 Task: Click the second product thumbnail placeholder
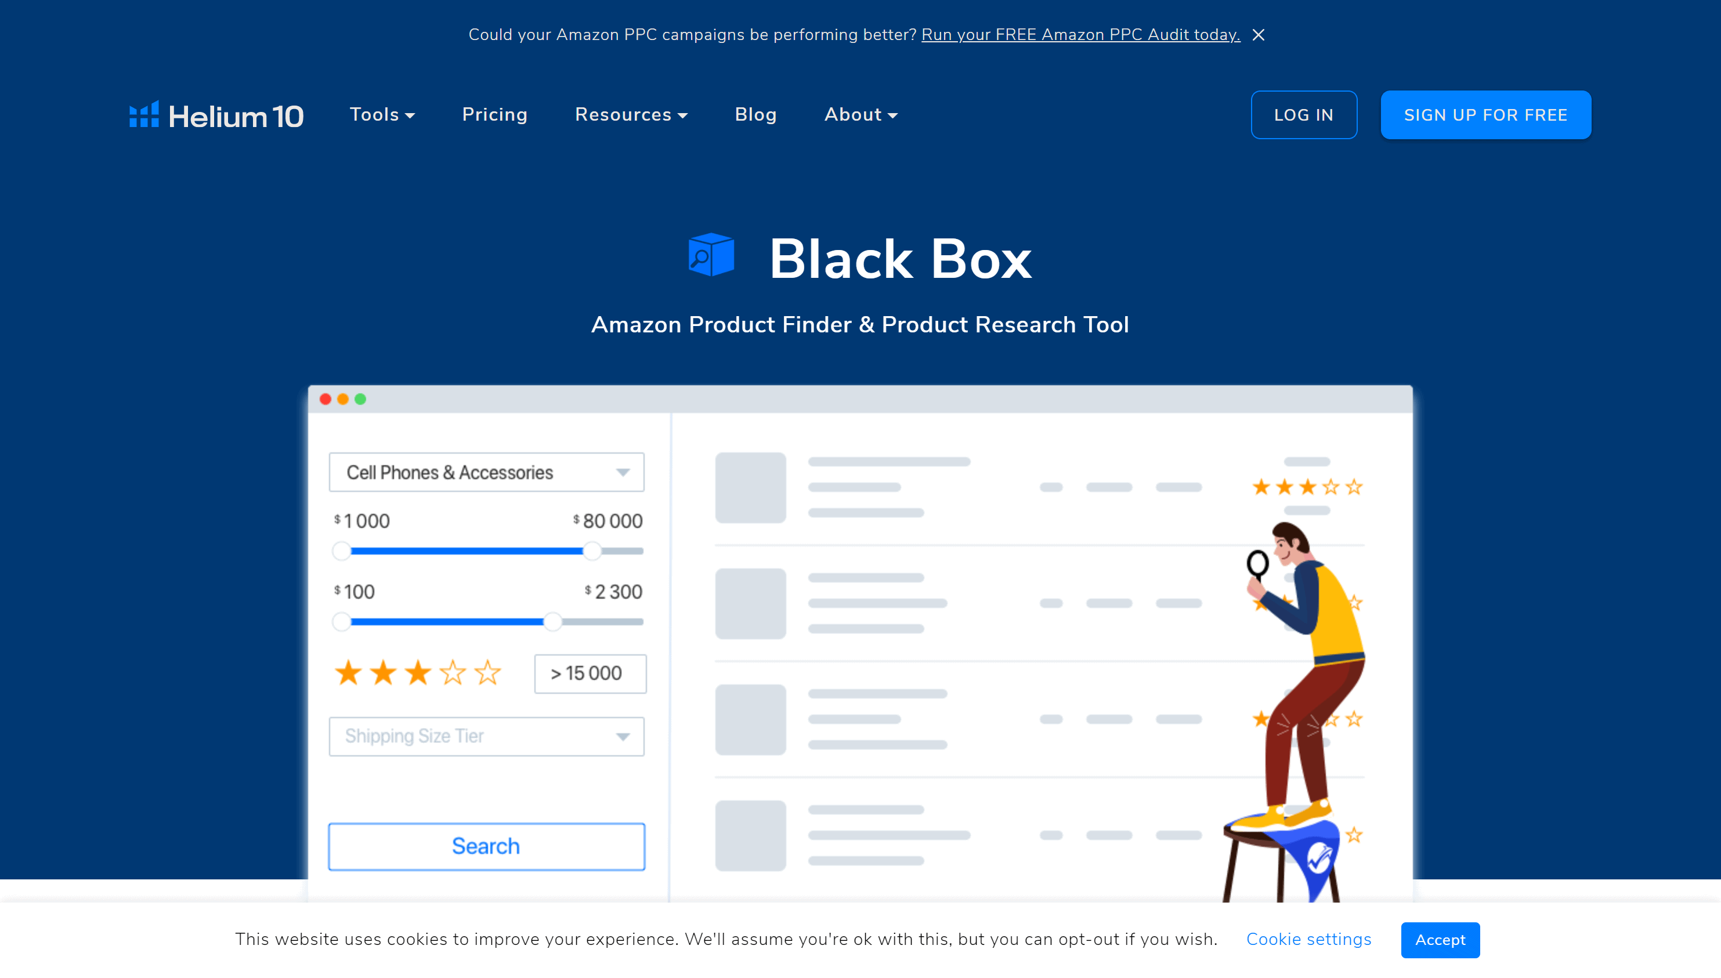point(750,604)
